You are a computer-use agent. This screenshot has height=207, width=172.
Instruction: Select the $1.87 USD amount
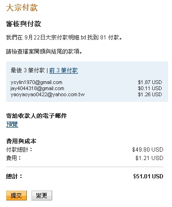[x=150, y=82]
